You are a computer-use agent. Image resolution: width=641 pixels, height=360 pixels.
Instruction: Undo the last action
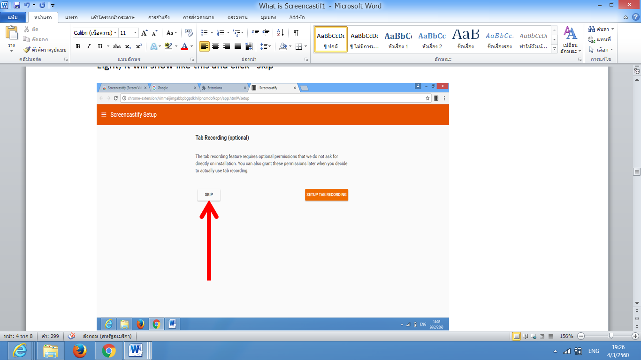(28, 6)
